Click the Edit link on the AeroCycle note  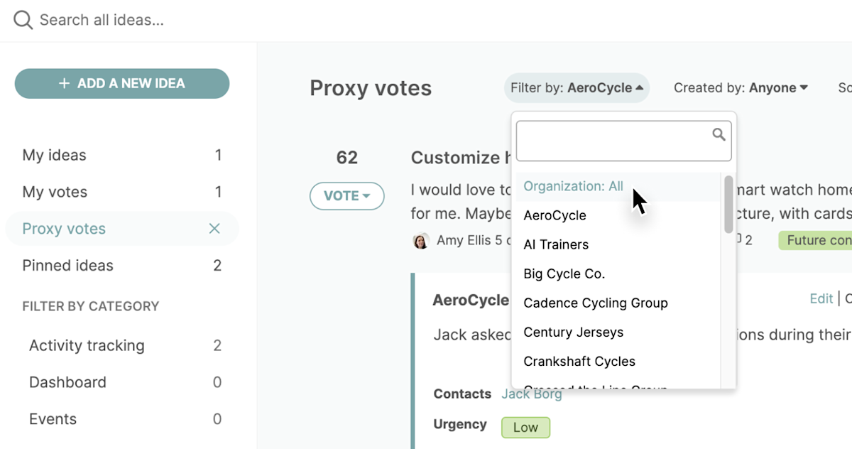[x=821, y=298]
